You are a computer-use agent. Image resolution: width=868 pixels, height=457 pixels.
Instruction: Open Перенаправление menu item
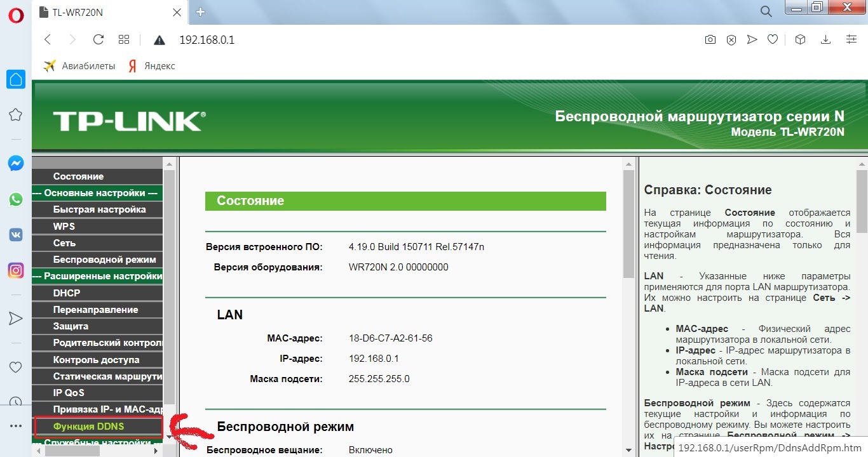coord(98,310)
